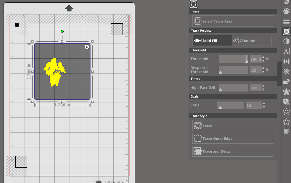
Task: Click Trace Outer Edge button
Action: (x=233, y=139)
